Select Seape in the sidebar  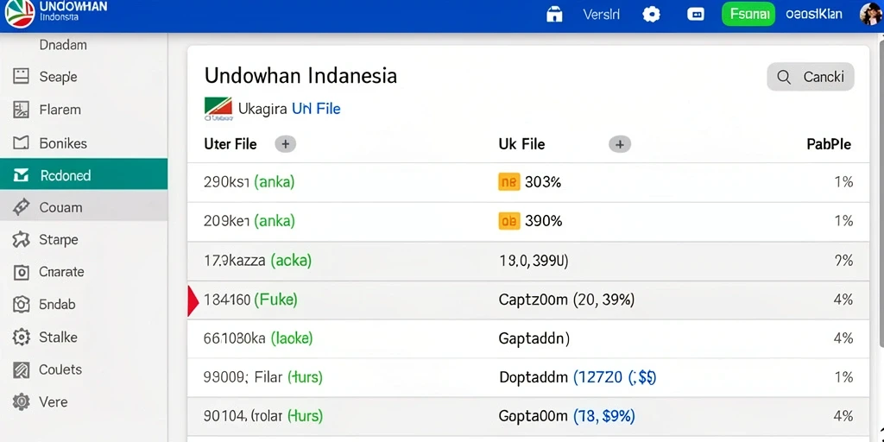coord(84,77)
